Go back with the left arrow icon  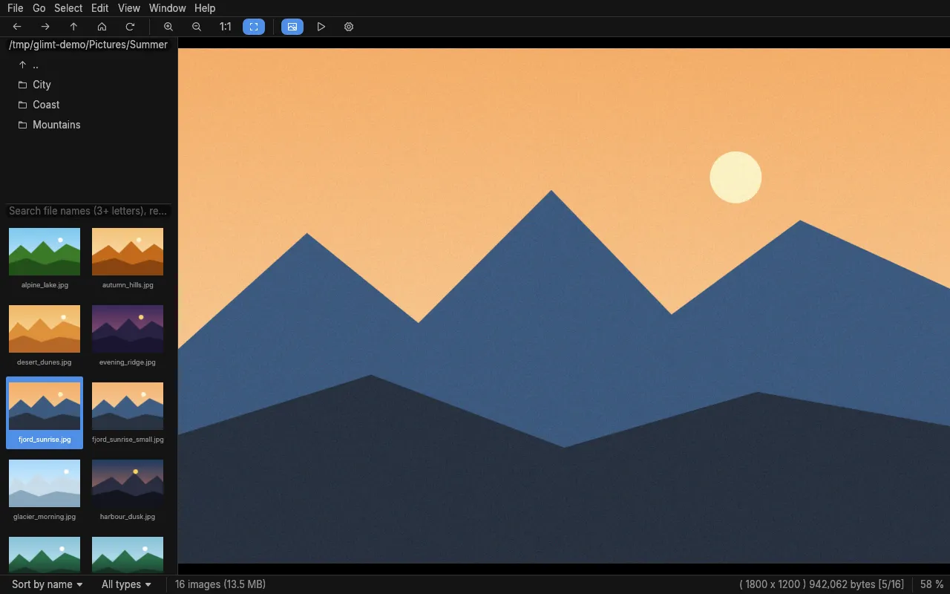[17, 27]
